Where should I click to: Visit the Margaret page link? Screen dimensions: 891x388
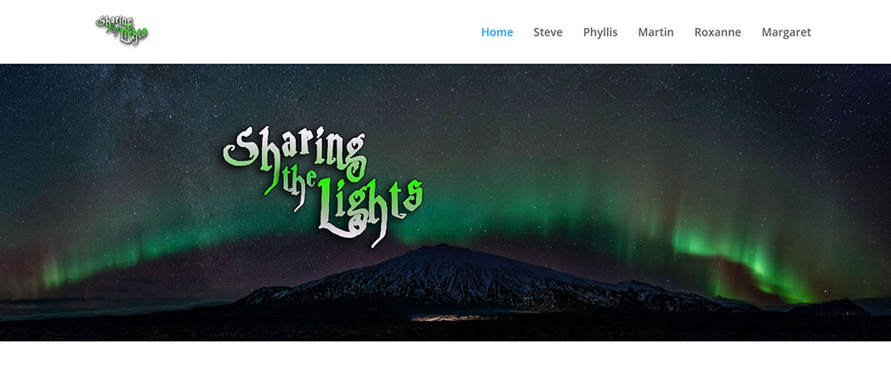point(786,32)
